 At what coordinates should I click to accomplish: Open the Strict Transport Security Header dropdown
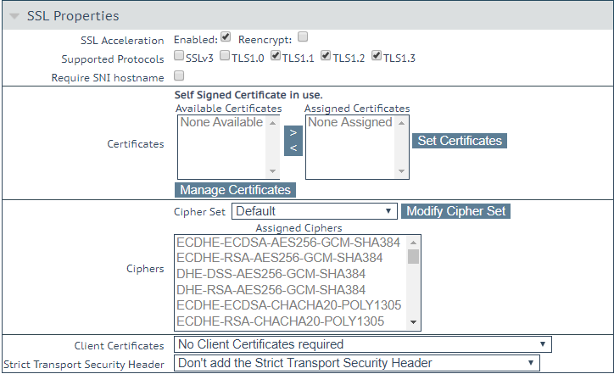click(x=357, y=363)
